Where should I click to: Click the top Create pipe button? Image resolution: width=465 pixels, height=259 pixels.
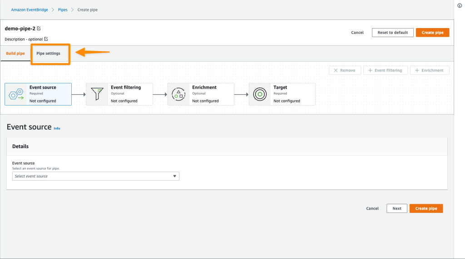(432, 33)
